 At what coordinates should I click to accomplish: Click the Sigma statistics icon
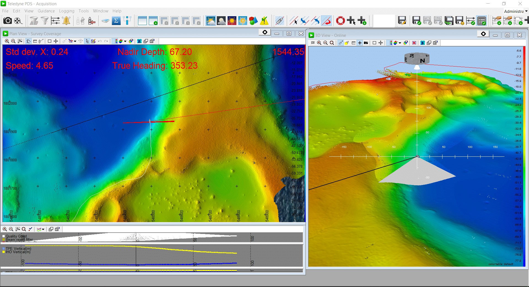point(116,21)
